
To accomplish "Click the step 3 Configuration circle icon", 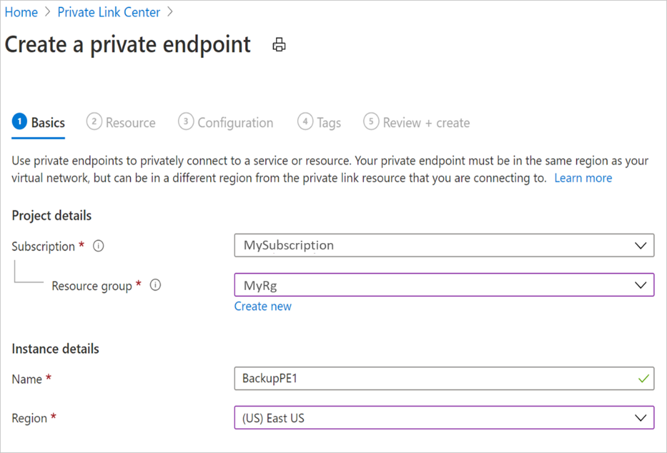I will [186, 122].
